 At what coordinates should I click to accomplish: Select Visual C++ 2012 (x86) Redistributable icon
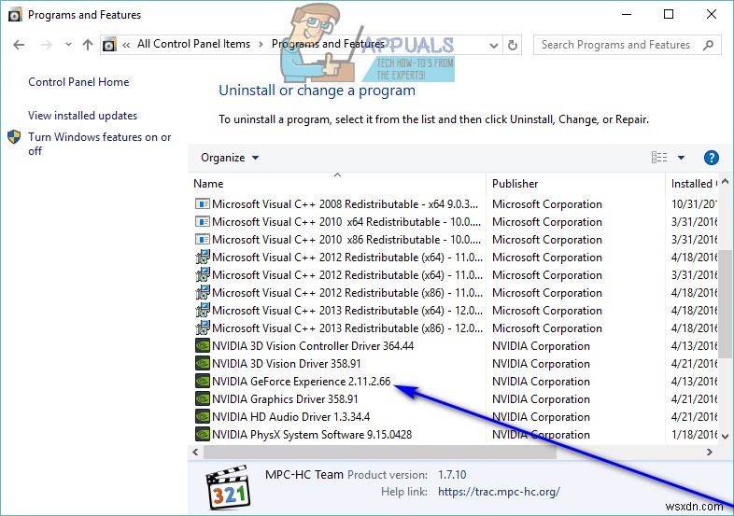tap(203, 293)
